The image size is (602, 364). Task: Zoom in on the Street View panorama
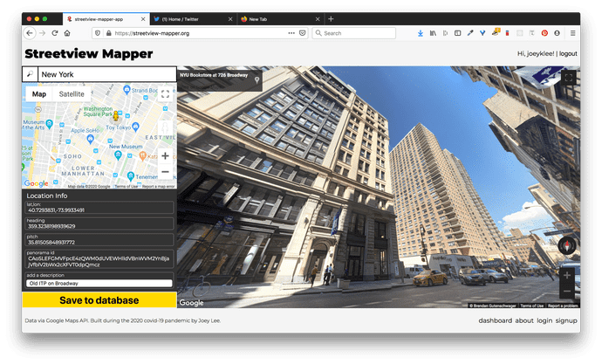point(567,275)
